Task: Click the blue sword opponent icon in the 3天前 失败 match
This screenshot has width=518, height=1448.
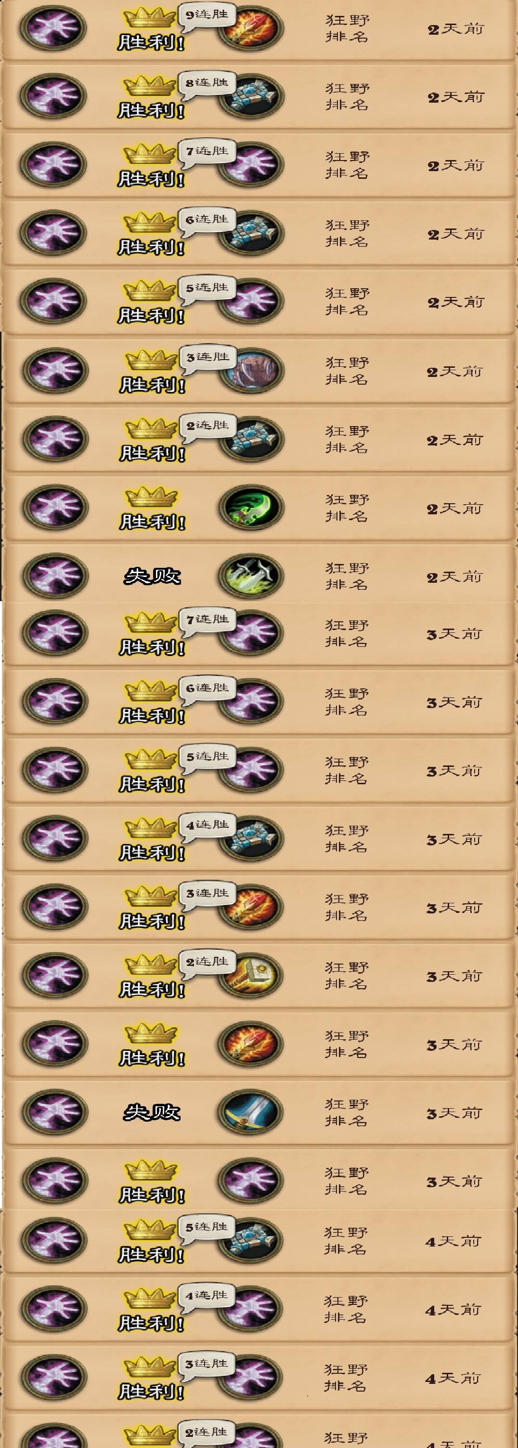Action: tap(251, 1112)
